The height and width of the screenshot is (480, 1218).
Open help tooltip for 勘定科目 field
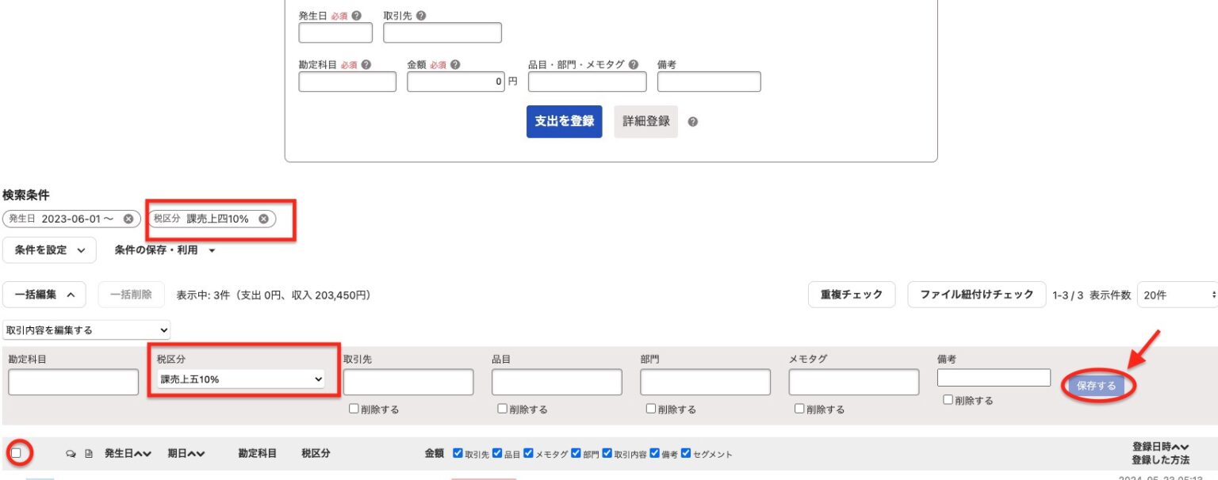point(366,65)
